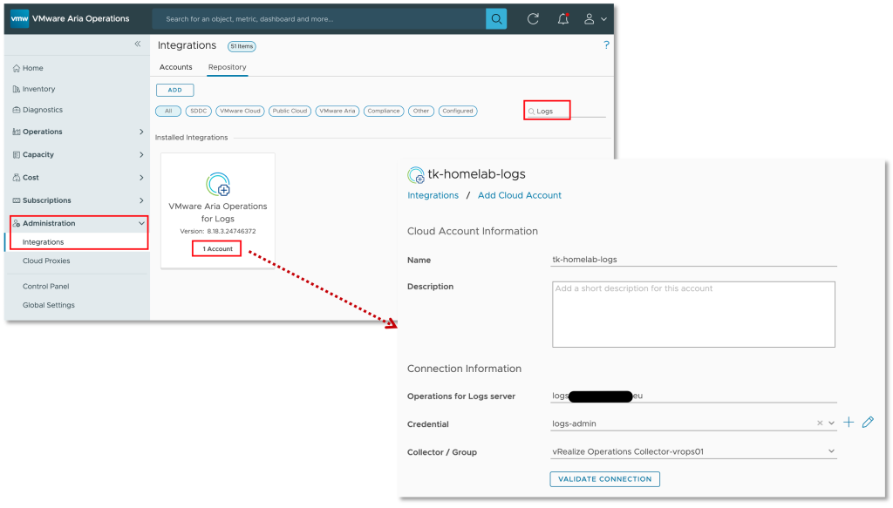Viewport: 893px width, 508px height.
Task: Click the ADD button
Action: [x=174, y=90]
